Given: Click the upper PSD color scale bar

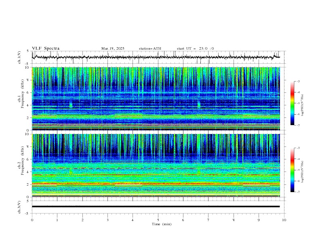Looking at the screenshot, I should 292,103.
